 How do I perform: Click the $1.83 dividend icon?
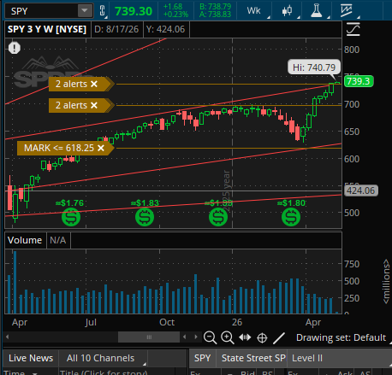click(145, 217)
